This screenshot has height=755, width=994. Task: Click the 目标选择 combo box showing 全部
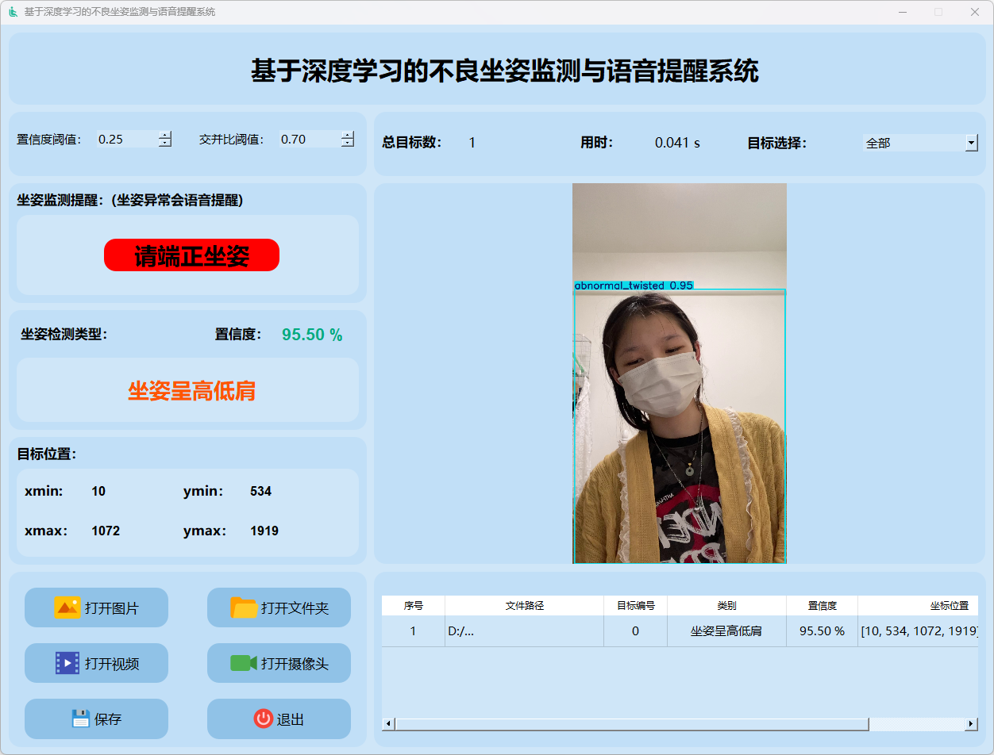click(920, 143)
